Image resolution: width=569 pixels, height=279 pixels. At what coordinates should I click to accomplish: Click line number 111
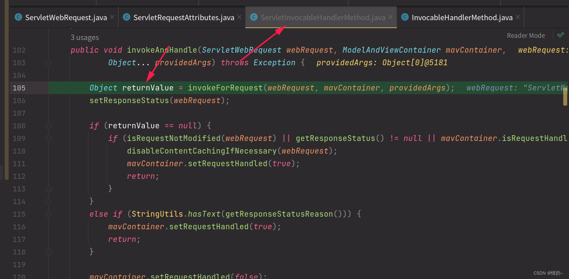[19, 164]
